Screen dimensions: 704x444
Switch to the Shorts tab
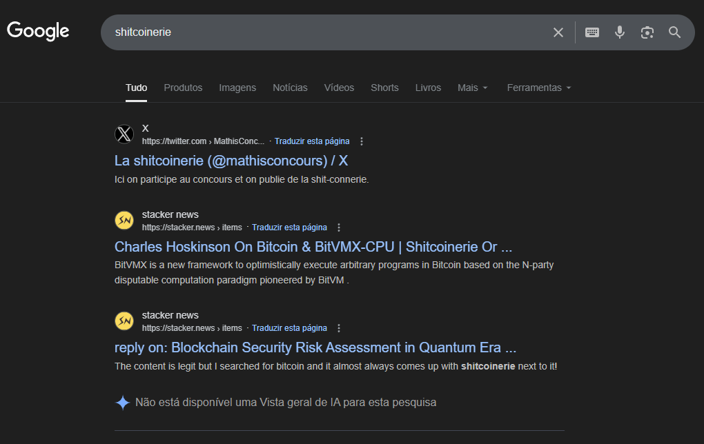(x=384, y=88)
